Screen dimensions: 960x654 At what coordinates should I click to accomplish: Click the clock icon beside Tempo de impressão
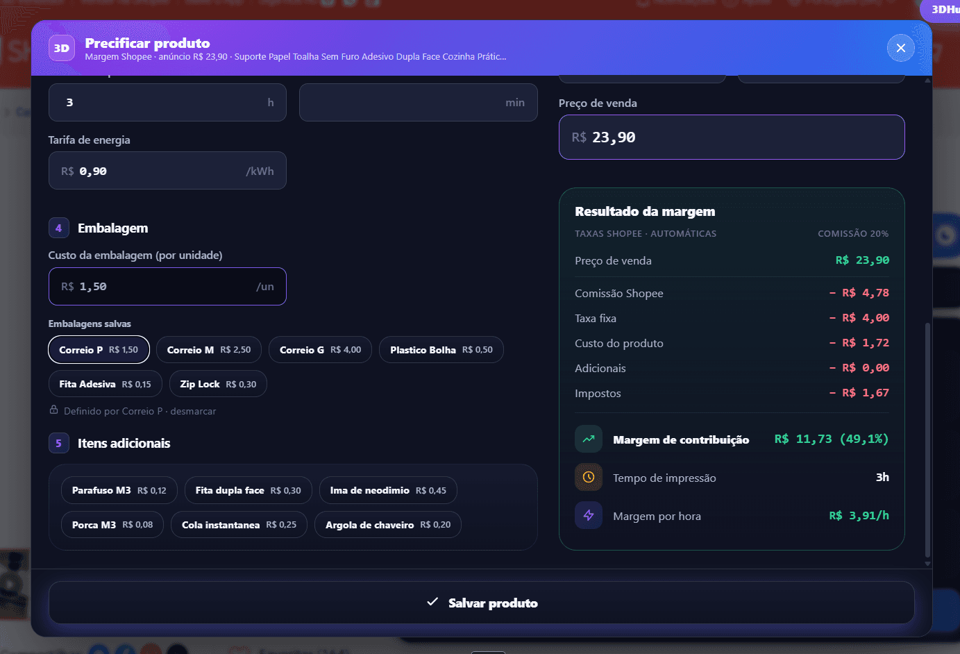(589, 477)
